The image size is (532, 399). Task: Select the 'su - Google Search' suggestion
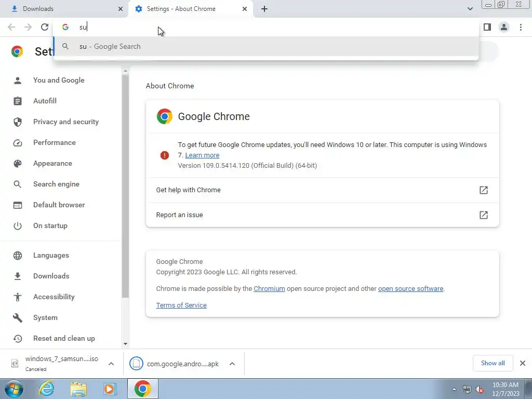266,46
